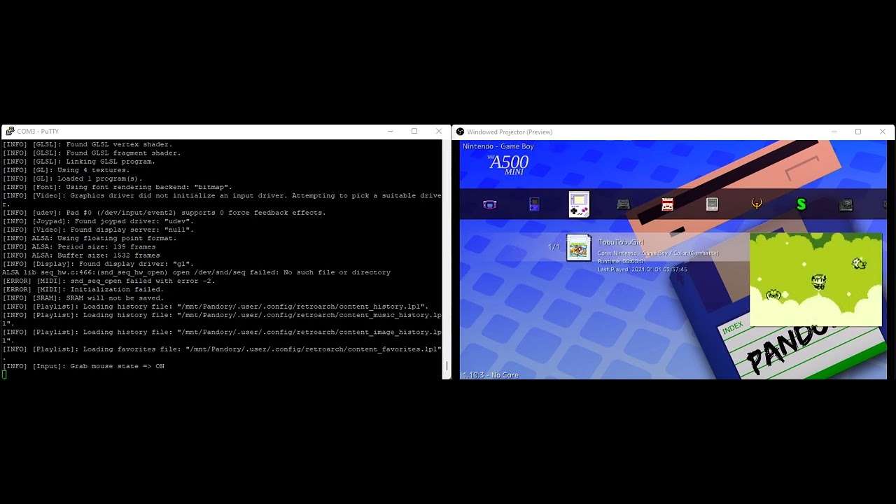Viewport: 896px width, 504px height.
Task: Click the 'Nintendo - Game Boy' heading
Action: pos(498,146)
